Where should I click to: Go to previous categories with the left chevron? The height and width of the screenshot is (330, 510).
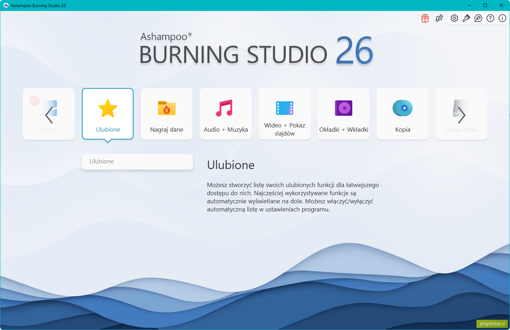(49, 115)
